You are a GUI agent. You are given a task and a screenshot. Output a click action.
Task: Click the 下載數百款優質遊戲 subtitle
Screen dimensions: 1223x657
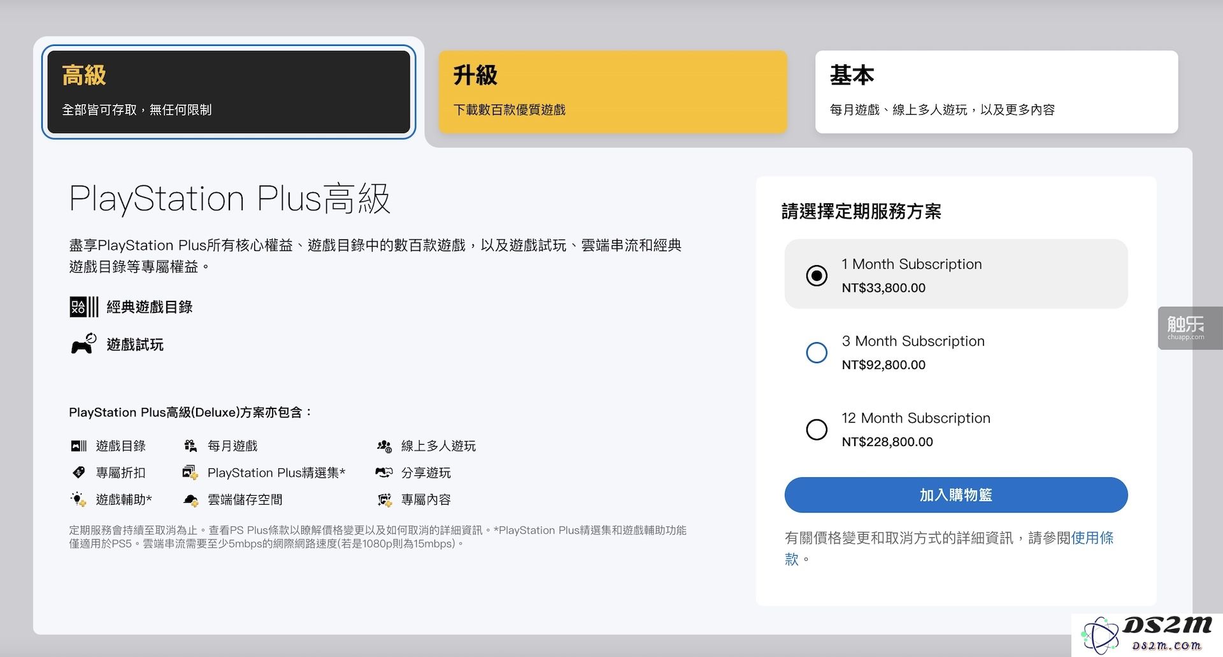pyautogui.click(x=510, y=110)
